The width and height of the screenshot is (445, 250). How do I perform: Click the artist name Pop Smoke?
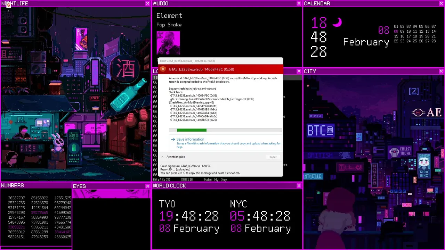169,25
